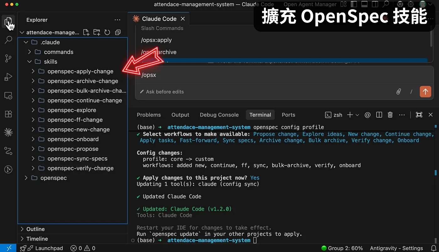Send the /opsx prompt with arrow button
This screenshot has height=252, width=439.
425,92
